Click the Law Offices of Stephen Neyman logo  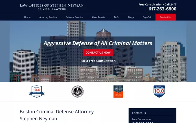click(x=52, y=7)
